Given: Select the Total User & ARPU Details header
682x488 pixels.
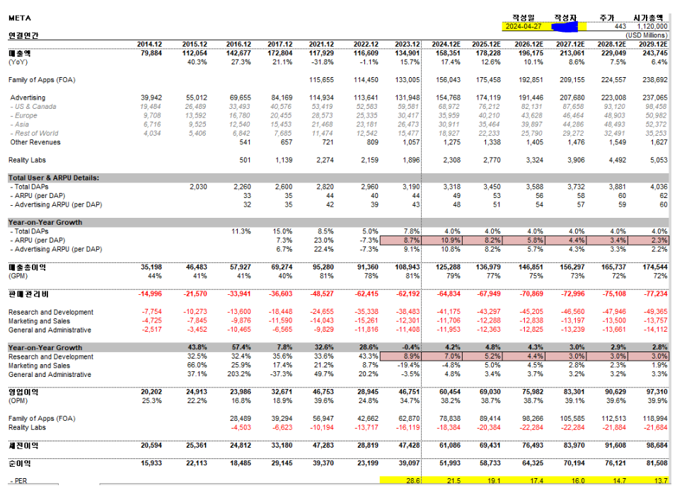Looking at the screenshot, I should point(54,178).
